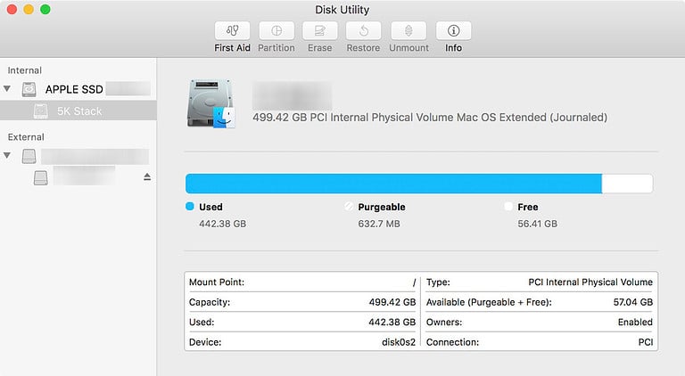Click the Available value 57.04 GB
Viewport: 685px width, 376px height.
[633, 302]
